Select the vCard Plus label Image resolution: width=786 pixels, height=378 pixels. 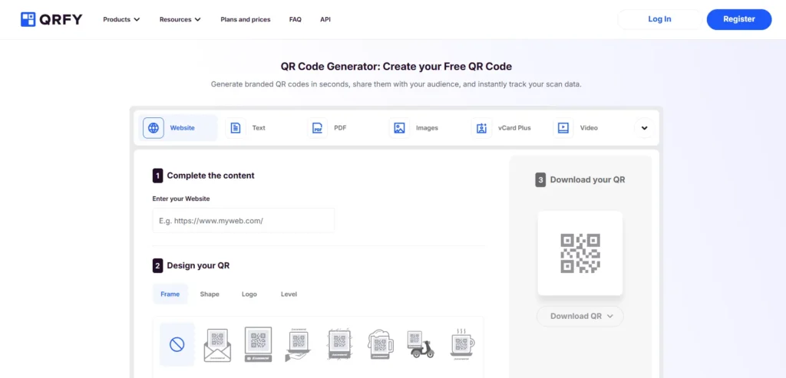(514, 128)
